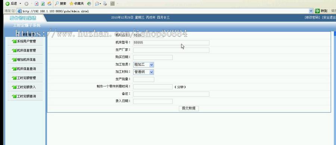Viewport: 336px width, 145px height.
Task: Click the browser forward arrow
Action: click(27, 4)
